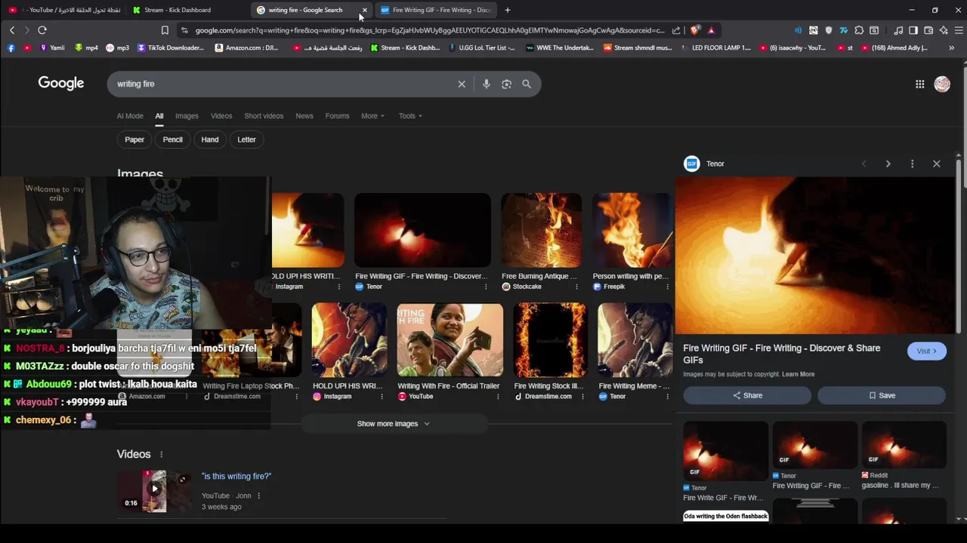
Task: Clear the search box with X icon
Action: click(x=462, y=84)
